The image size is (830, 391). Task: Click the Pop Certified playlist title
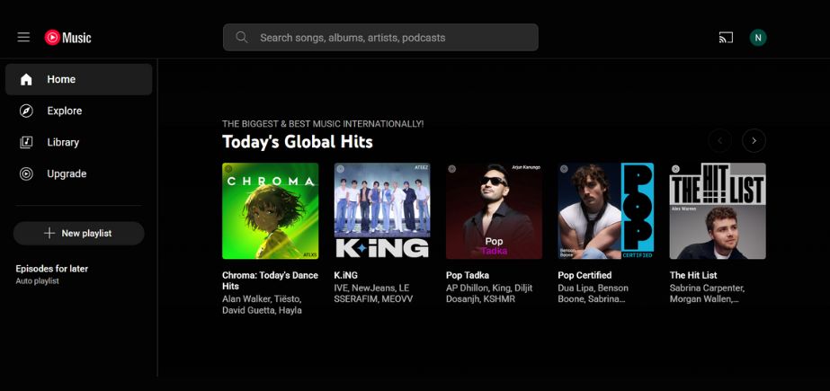585,275
